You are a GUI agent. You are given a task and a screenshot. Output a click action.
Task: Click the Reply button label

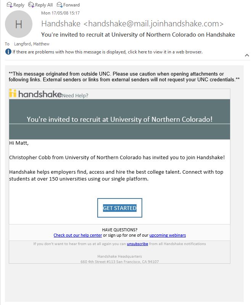[19, 5]
